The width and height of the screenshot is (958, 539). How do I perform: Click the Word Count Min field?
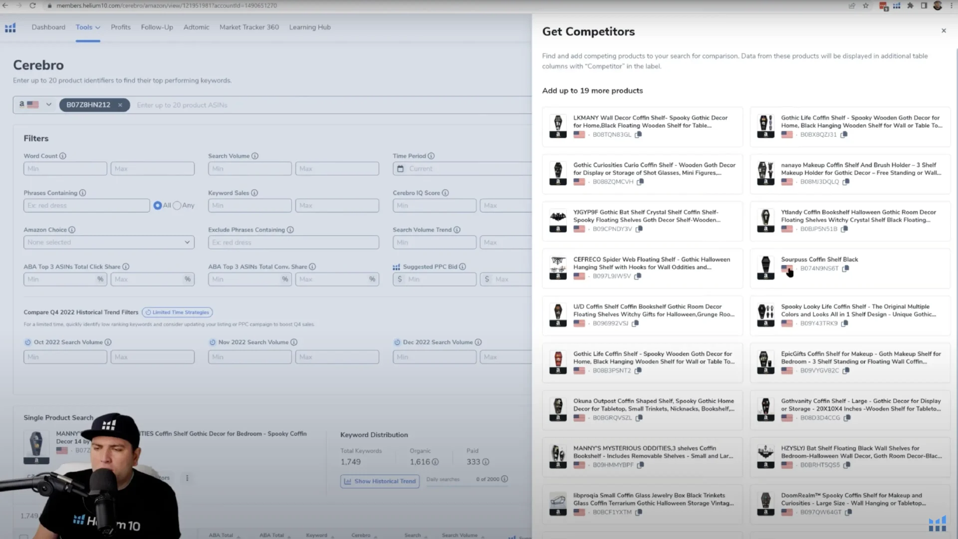(65, 169)
